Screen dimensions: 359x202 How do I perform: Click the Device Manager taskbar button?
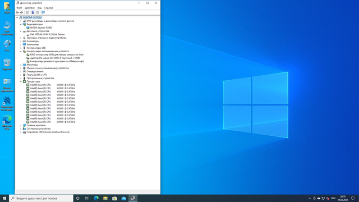(133, 198)
